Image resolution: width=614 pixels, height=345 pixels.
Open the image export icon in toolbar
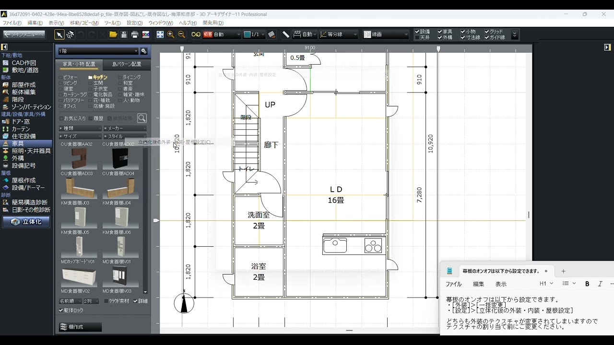(146, 34)
